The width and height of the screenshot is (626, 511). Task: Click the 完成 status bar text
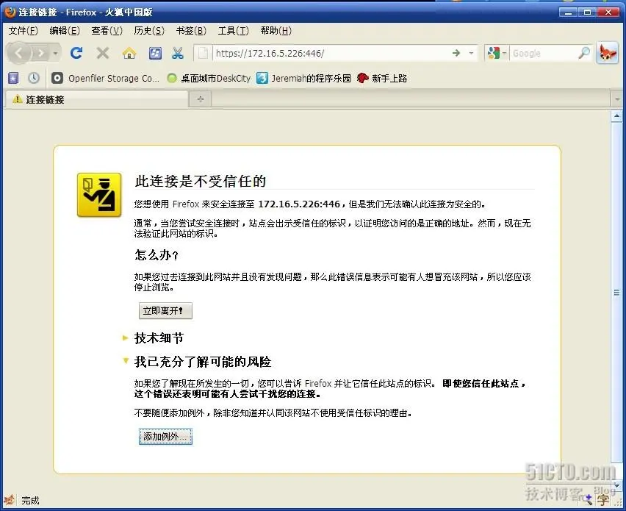click(x=30, y=500)
